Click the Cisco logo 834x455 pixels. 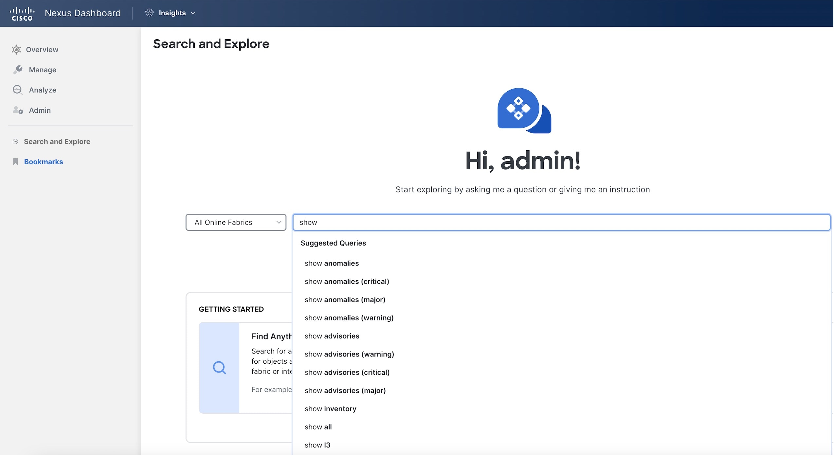(22, 13)
